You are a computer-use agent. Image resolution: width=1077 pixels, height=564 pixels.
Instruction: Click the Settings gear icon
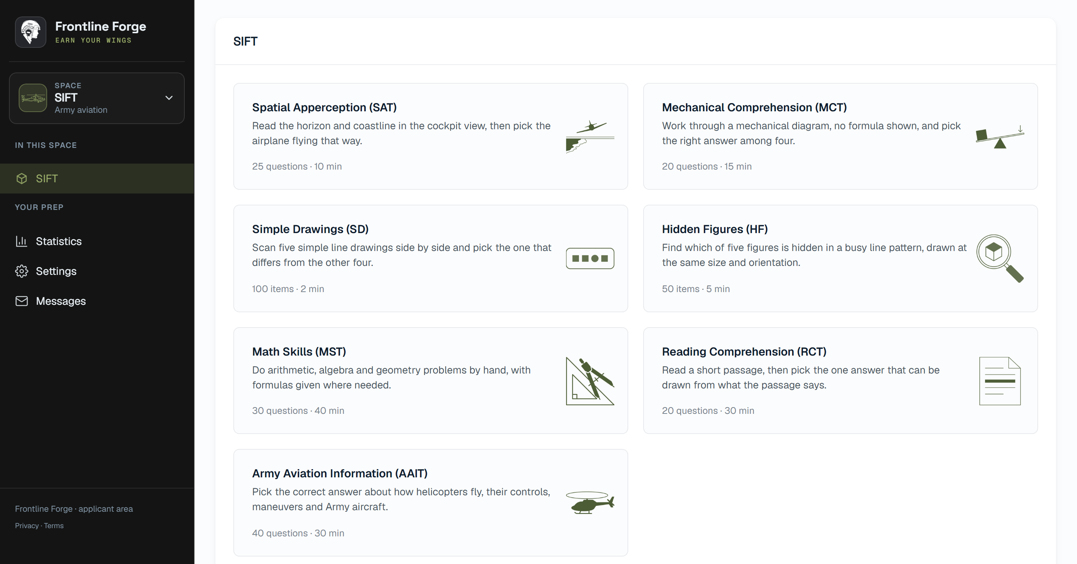click(x=21, y=271)
